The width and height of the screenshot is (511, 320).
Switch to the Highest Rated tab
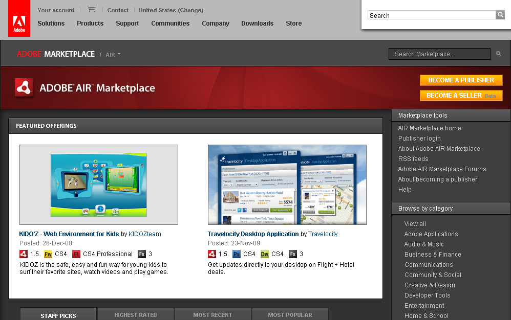pos(136,315)
